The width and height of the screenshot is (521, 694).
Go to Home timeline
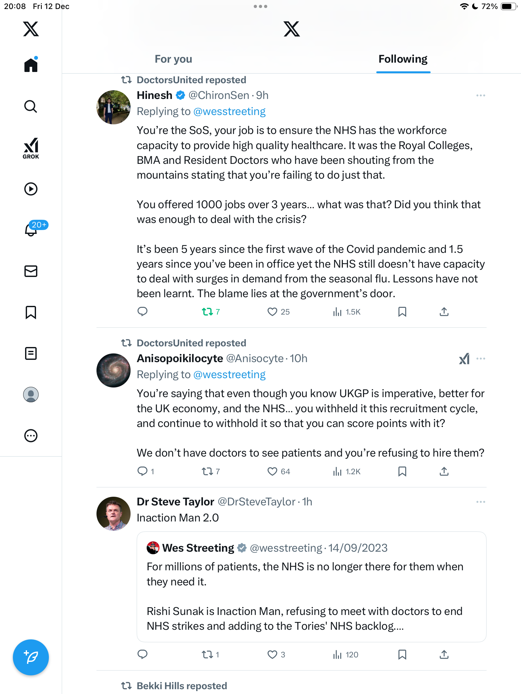(x=31, y=65)
